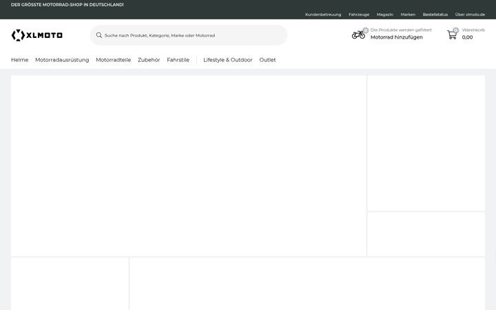Click the XLMOTO logo
Viewport: 496px width, 310px height.
coord(37,35)
